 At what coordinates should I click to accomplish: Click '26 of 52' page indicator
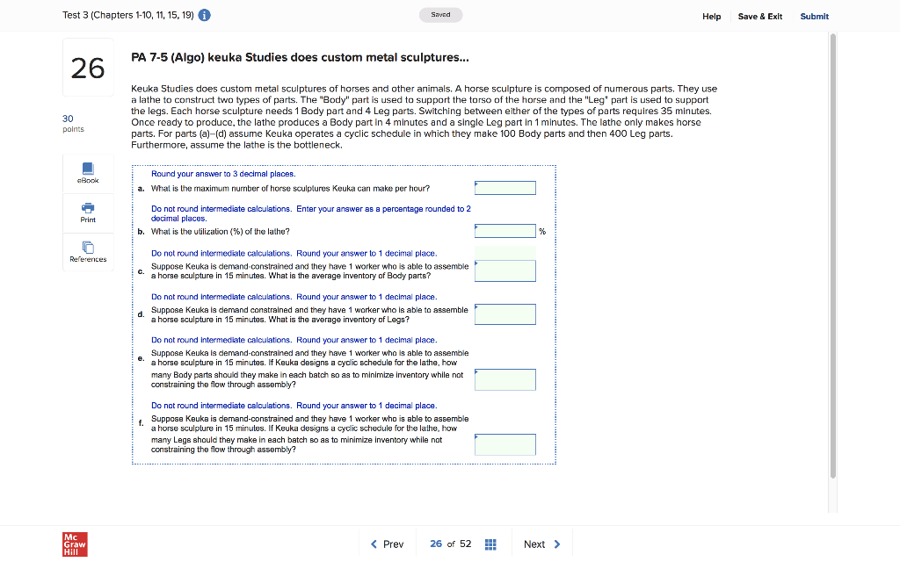tap(451, 544)
